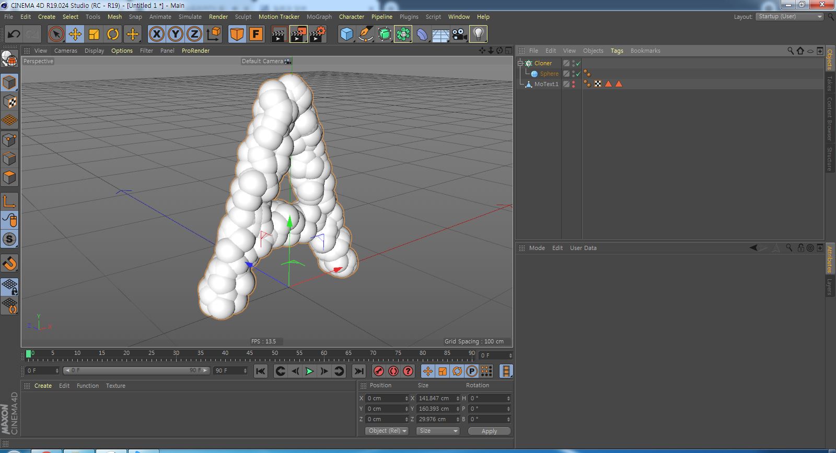Open the Size mode dropdown

[x=438, y=431]
